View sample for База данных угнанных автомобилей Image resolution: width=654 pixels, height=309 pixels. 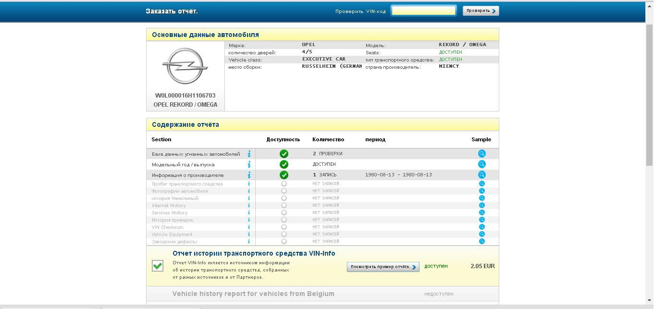[481, 154]
